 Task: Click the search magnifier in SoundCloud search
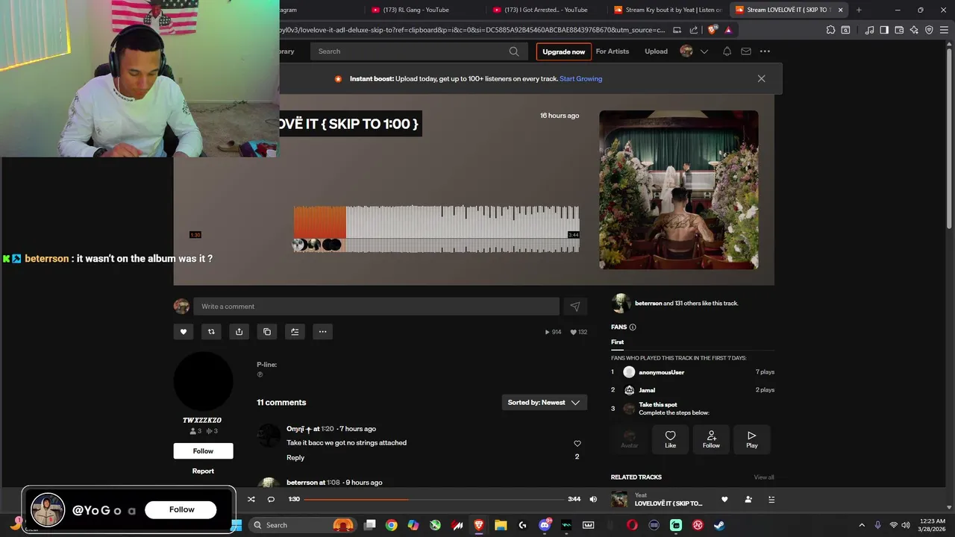tap(514, 51)
